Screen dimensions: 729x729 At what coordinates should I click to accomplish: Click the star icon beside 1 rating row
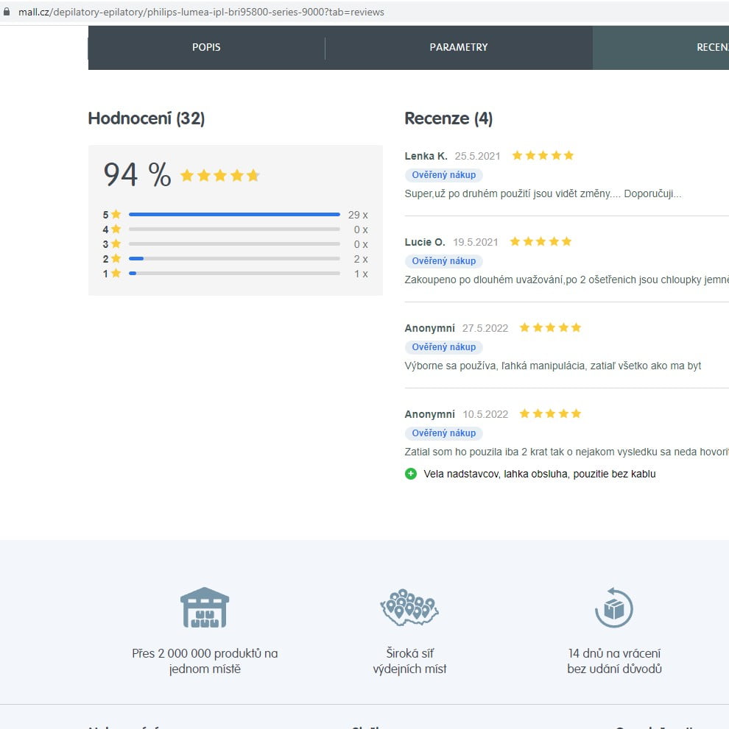(x=116, y=274)
